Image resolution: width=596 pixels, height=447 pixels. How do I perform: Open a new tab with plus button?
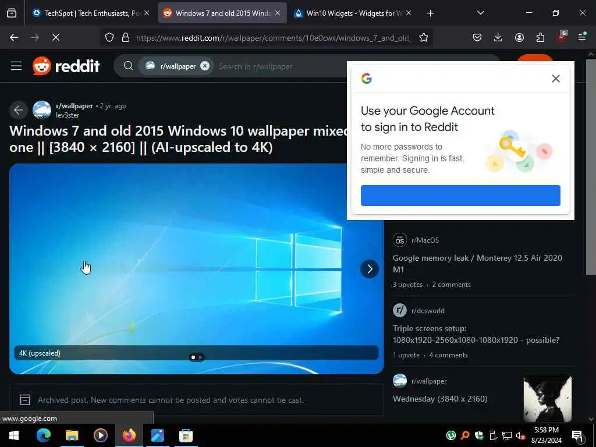(430, 13)
